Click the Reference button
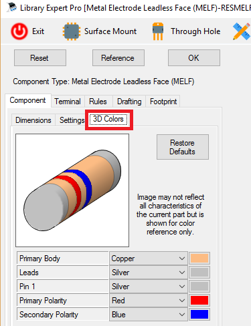The image size is (251, 326). pos(118,58)
